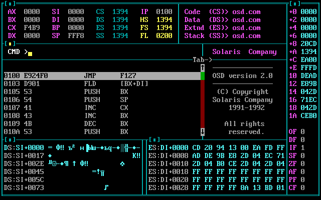Click the Tab-> panel switch label
The height and width of the screenshot is (200, 321).
pyautogui.click(x=203, y=59)
